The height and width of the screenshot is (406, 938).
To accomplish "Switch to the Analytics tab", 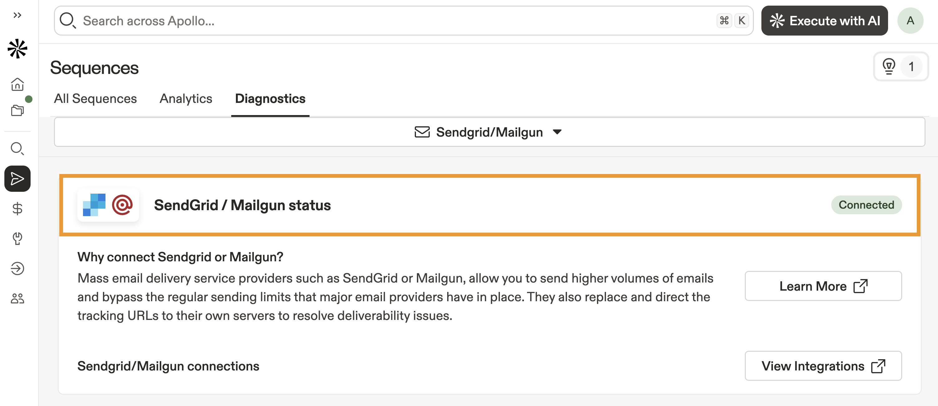I will click(x=186, y=99).
